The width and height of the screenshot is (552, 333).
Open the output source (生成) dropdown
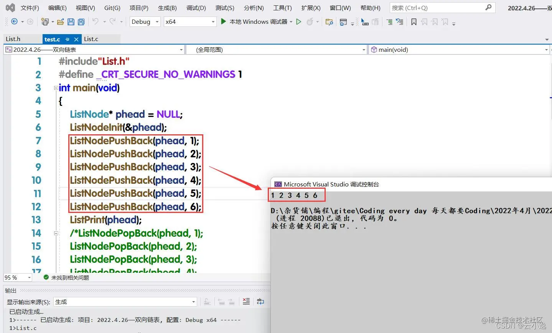coord(125,302)
